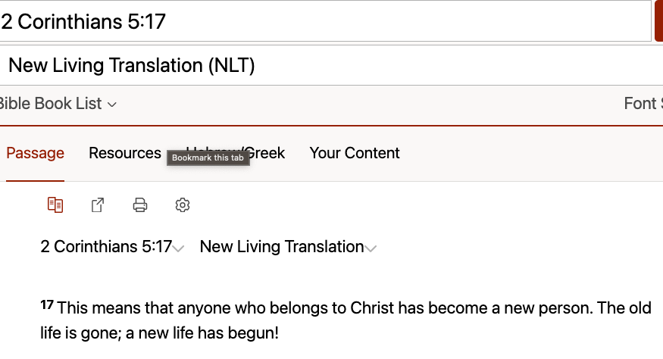Click the share passage arrow icon
This screenshot has height=359, width=663.
[98, 205]
